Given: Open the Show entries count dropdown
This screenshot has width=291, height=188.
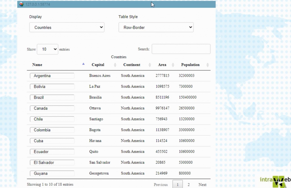Looking at the screenshot, I should click(x=47, y=49).
